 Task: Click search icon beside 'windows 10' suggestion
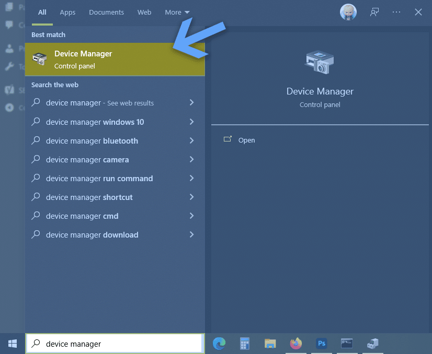pyautogui.click(x=36, y=122)
